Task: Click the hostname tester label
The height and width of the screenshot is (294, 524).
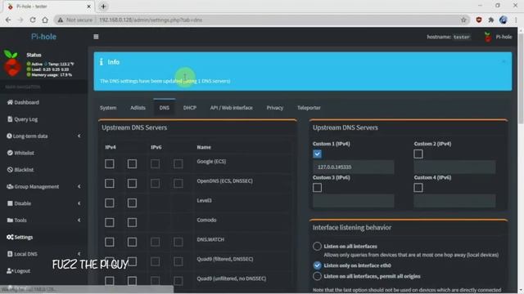Action: point(449,37)
